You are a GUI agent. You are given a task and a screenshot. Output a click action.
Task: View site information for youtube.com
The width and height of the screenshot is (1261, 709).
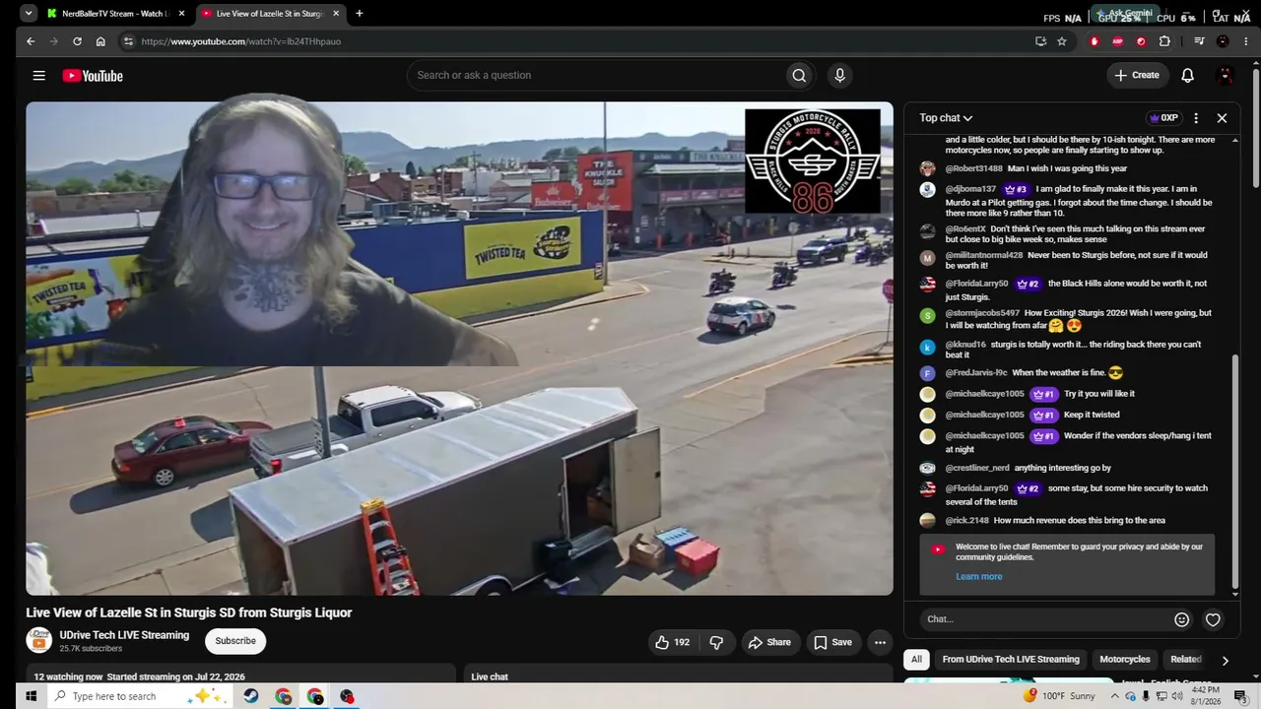click(127, 41)
